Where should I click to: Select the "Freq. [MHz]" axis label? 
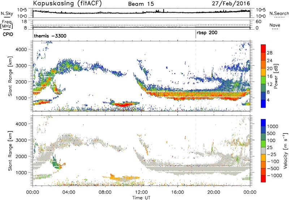(x=7, y=25)
